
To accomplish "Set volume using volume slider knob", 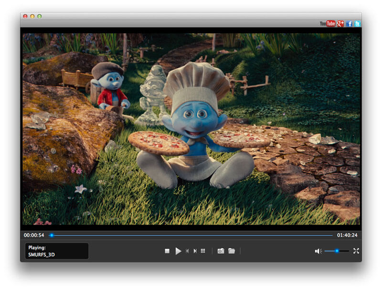I will pyautogui.click(x=337, y=251).
